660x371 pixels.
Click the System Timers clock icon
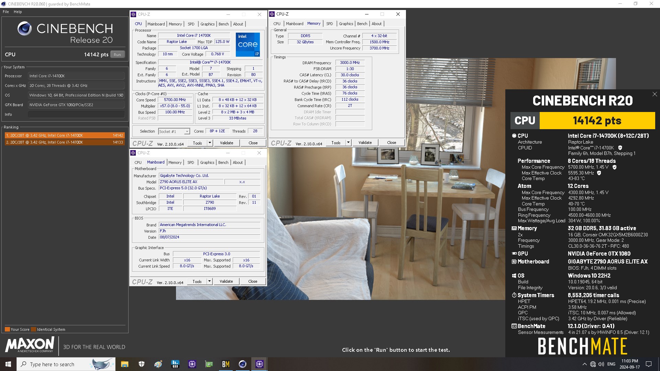(x=514, y=295)
